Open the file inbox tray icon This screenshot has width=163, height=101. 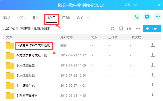coord(121,28)
